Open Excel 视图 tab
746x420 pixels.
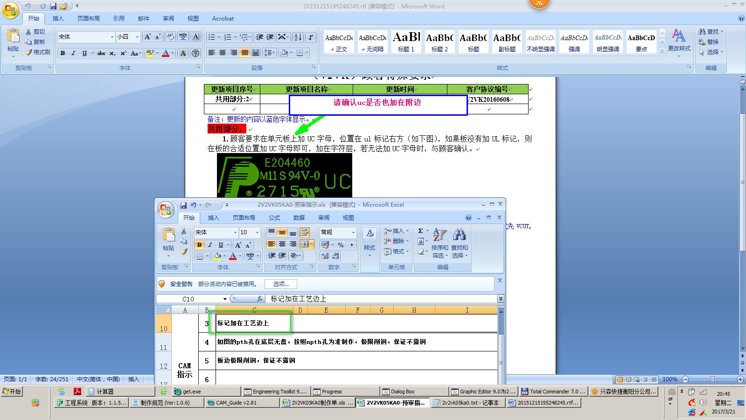(349, 218)
